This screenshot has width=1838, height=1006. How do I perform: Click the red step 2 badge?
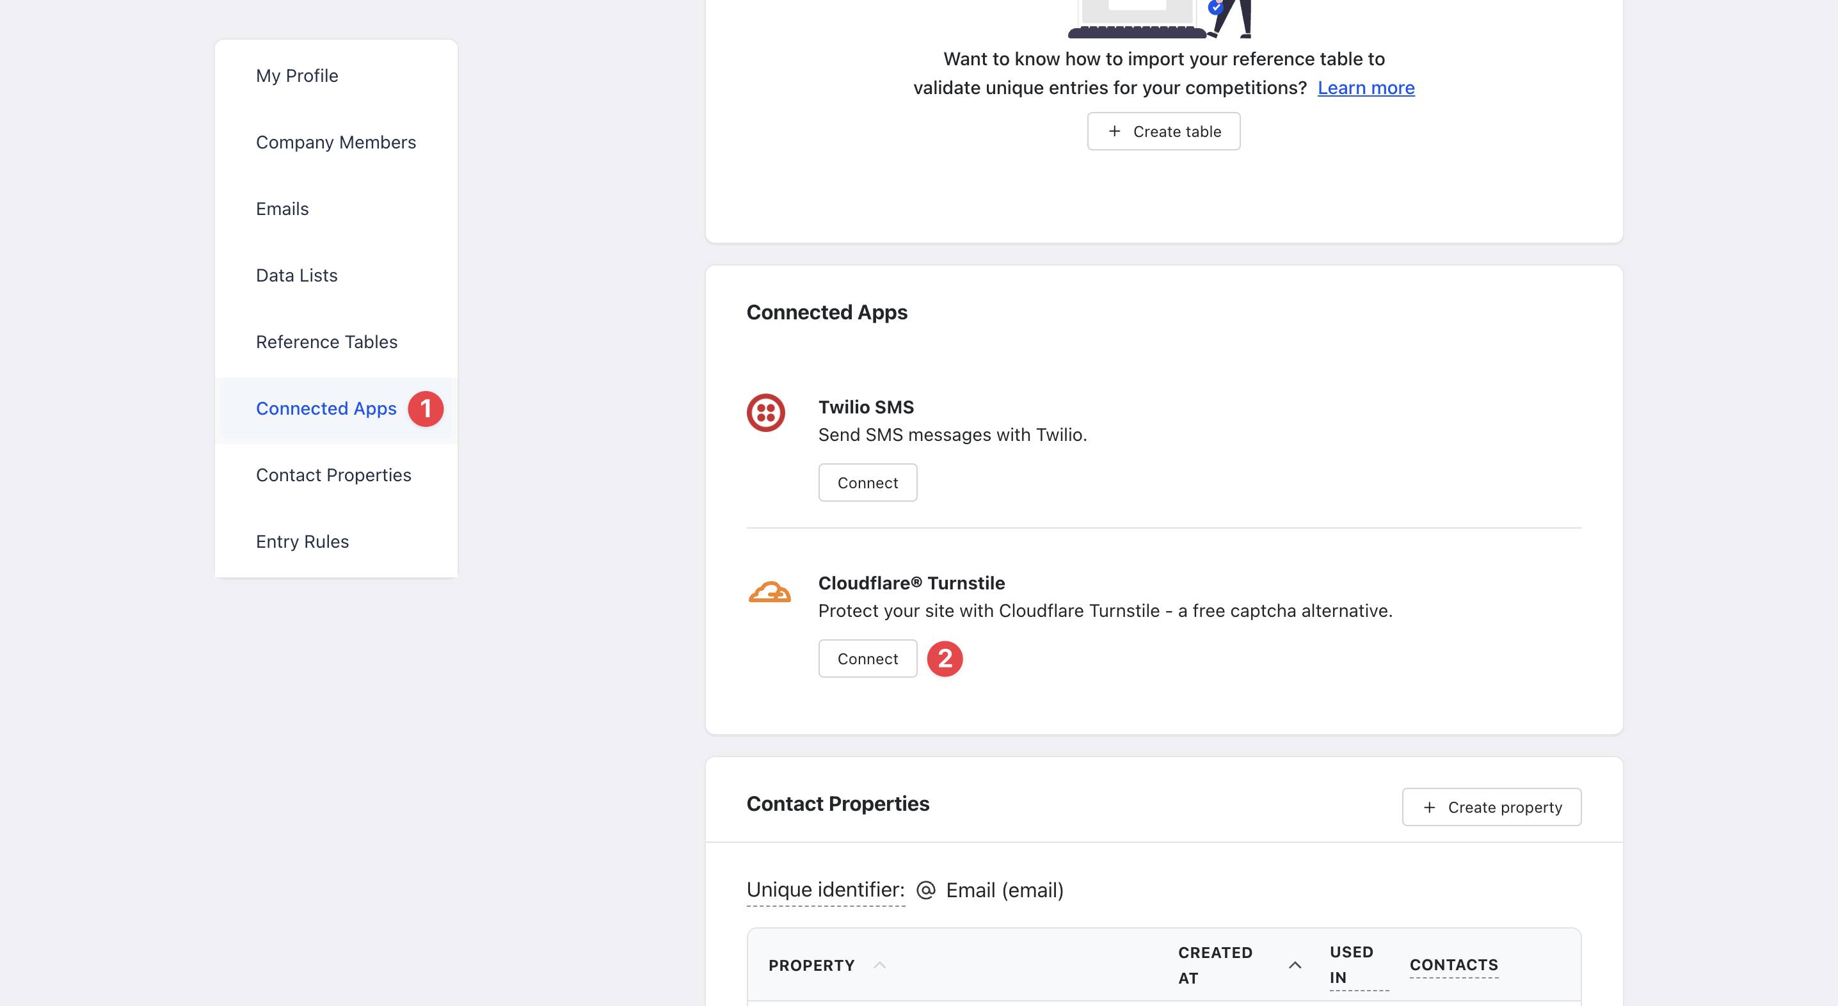pyautogui.click(x=945, y=658)
